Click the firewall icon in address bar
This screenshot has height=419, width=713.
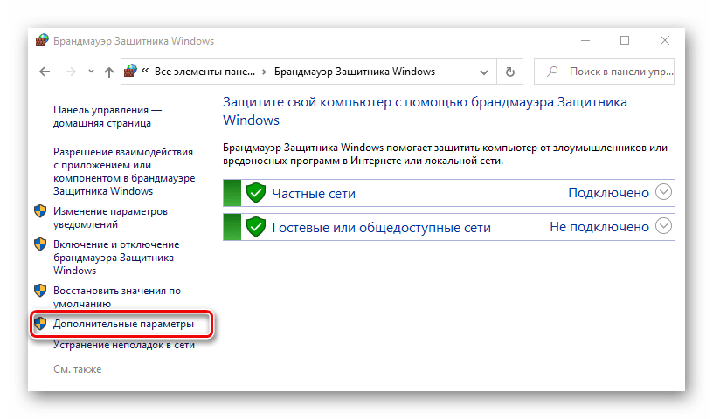[130, 71]
